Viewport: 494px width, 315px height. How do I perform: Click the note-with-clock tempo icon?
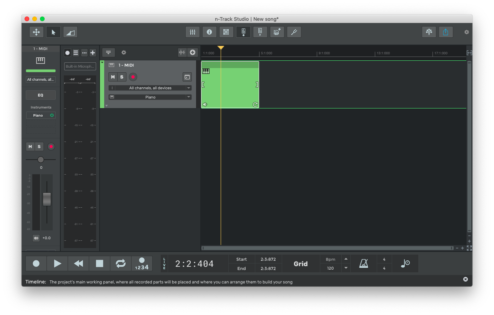[405, 263]
